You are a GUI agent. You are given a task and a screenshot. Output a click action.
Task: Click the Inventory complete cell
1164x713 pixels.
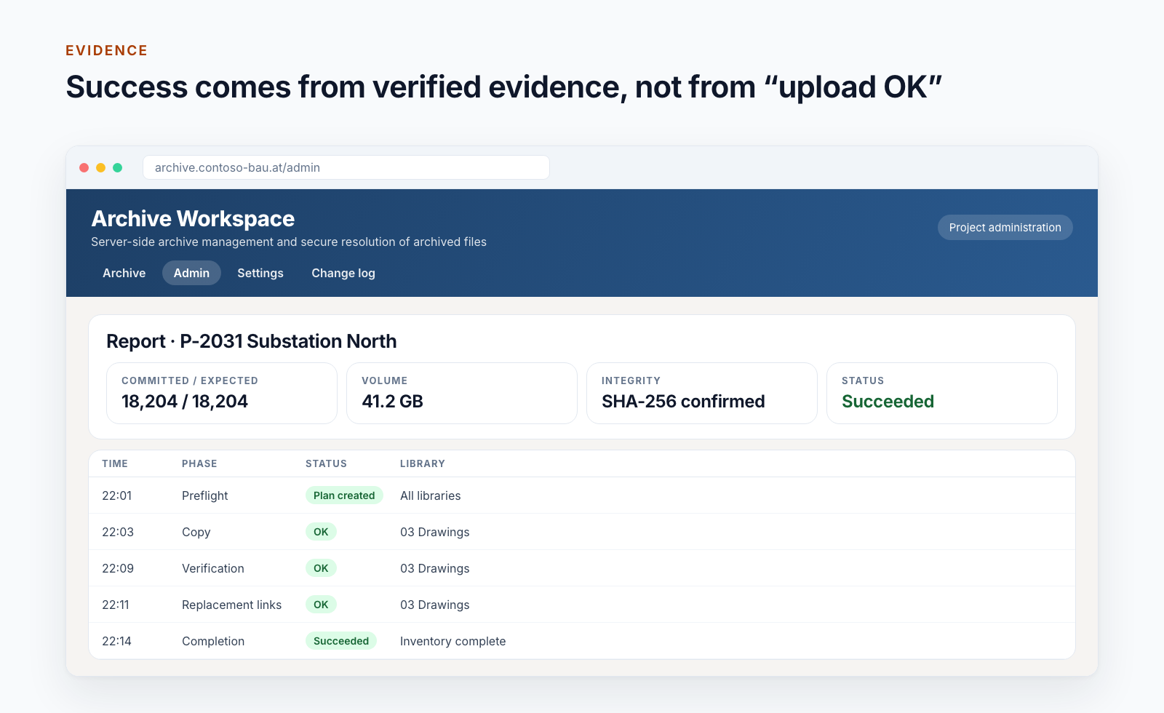(453, 641)
